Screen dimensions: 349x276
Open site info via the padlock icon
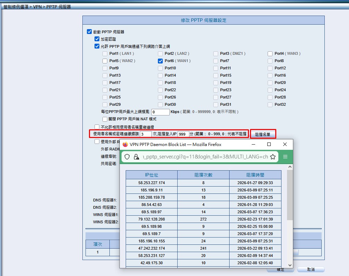(x=136, y=157)
